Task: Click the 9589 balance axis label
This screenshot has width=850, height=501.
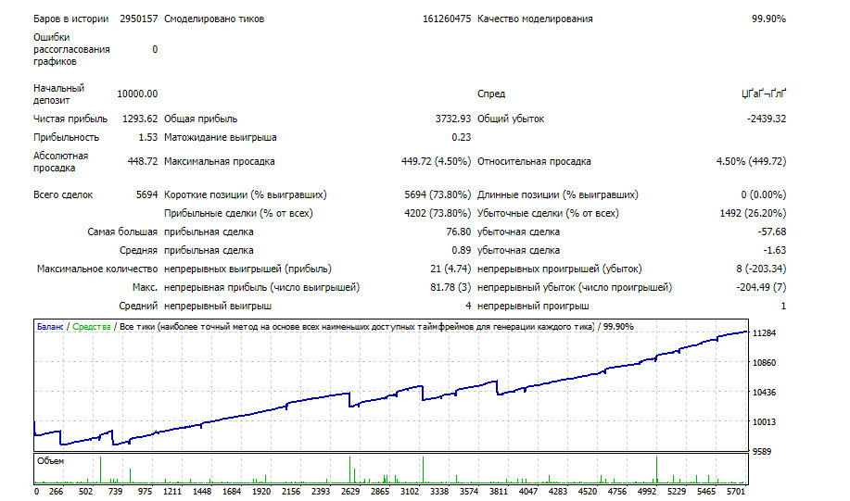Action: [x=762, y=451]
